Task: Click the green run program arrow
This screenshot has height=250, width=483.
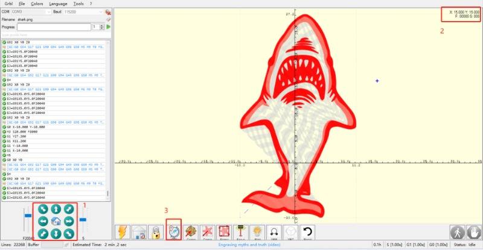Action: pyautogui.click(x=109, y=27)
